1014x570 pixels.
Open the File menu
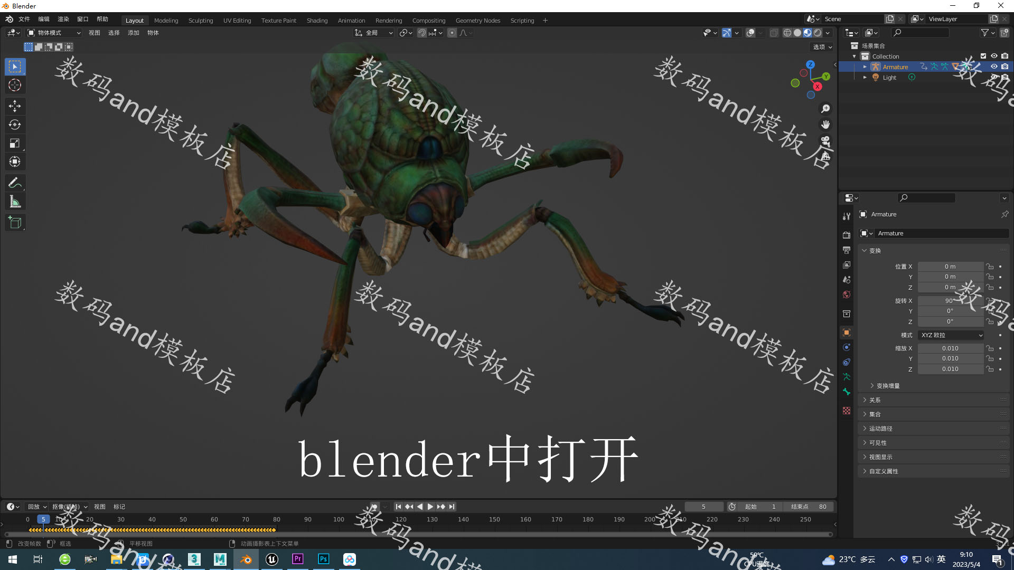pyautogui.click(x=24, y=19)
